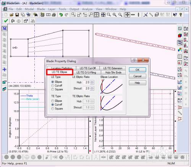
Task: Click the colored contour icon on right sidebar
Action: [180, 50]
